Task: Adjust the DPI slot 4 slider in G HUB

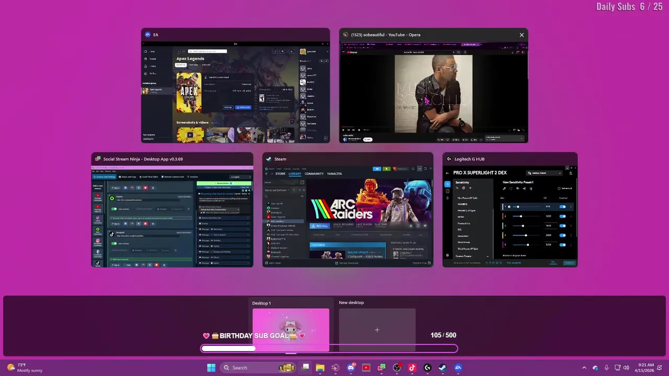Action: (526, 236)
